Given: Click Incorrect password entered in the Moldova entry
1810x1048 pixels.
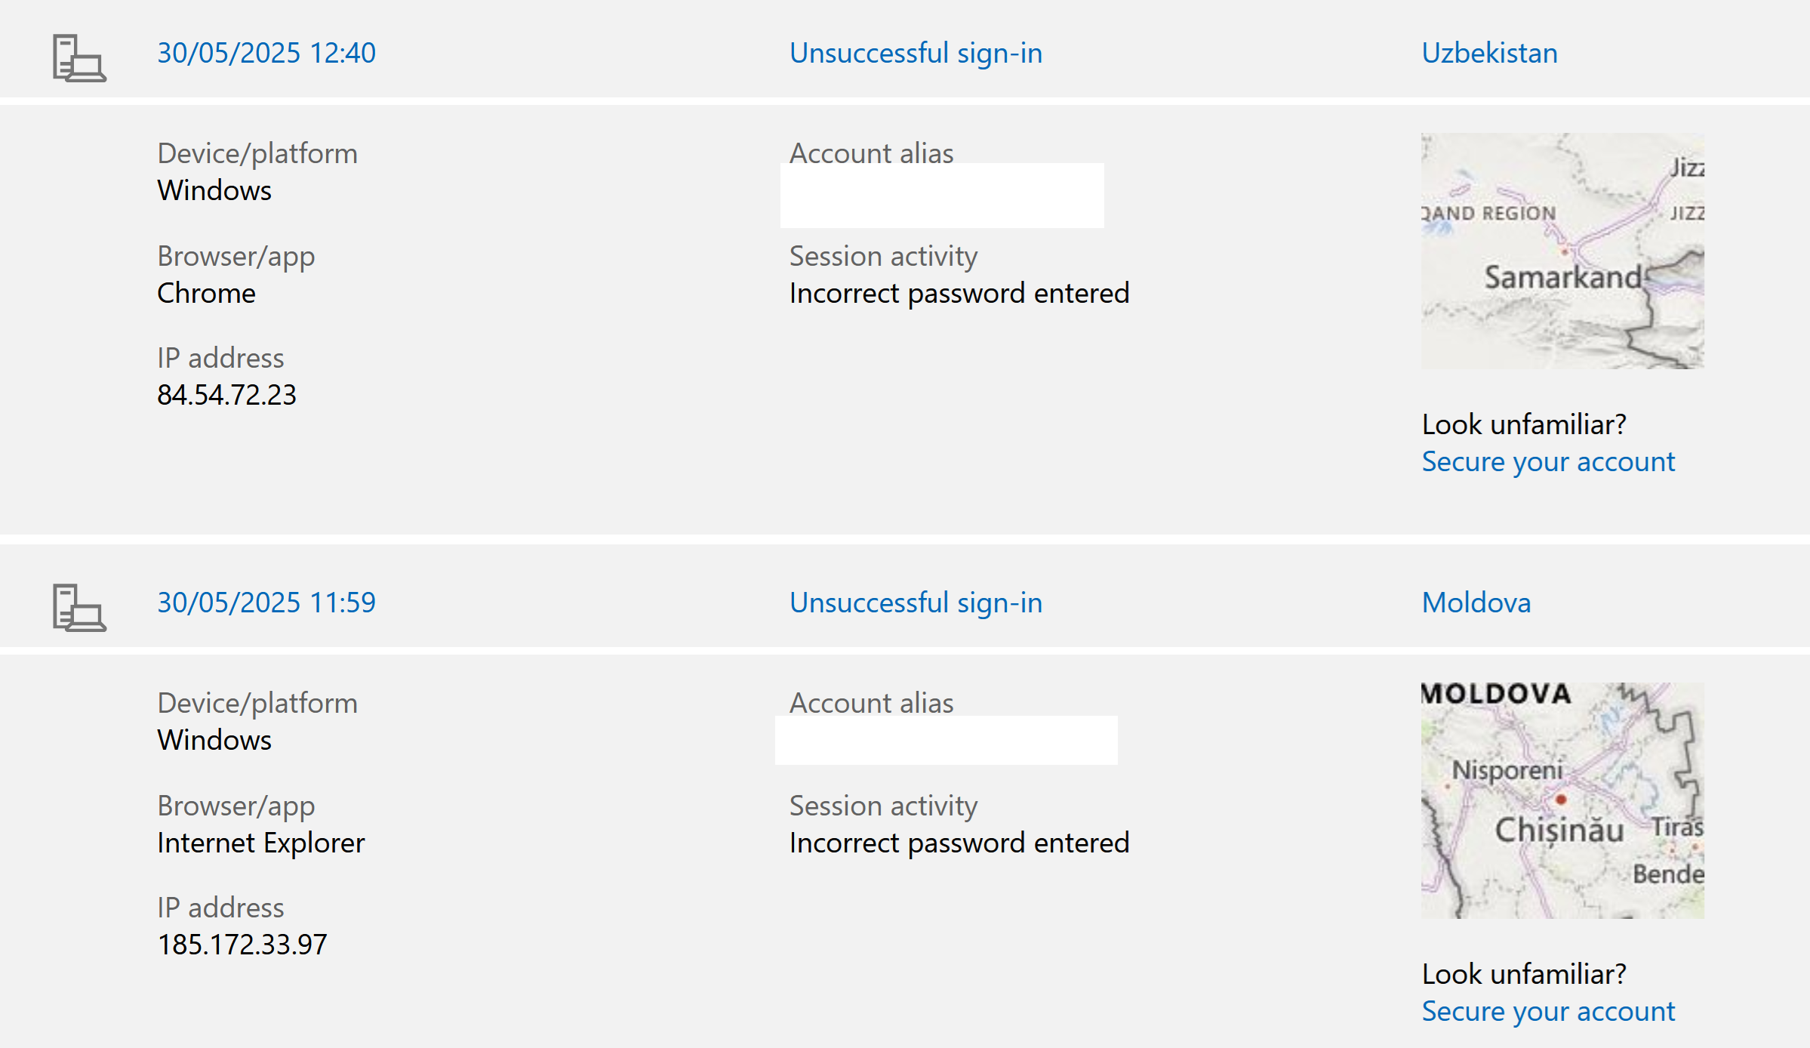Looking at the screenshot, I should pos(959,843).
